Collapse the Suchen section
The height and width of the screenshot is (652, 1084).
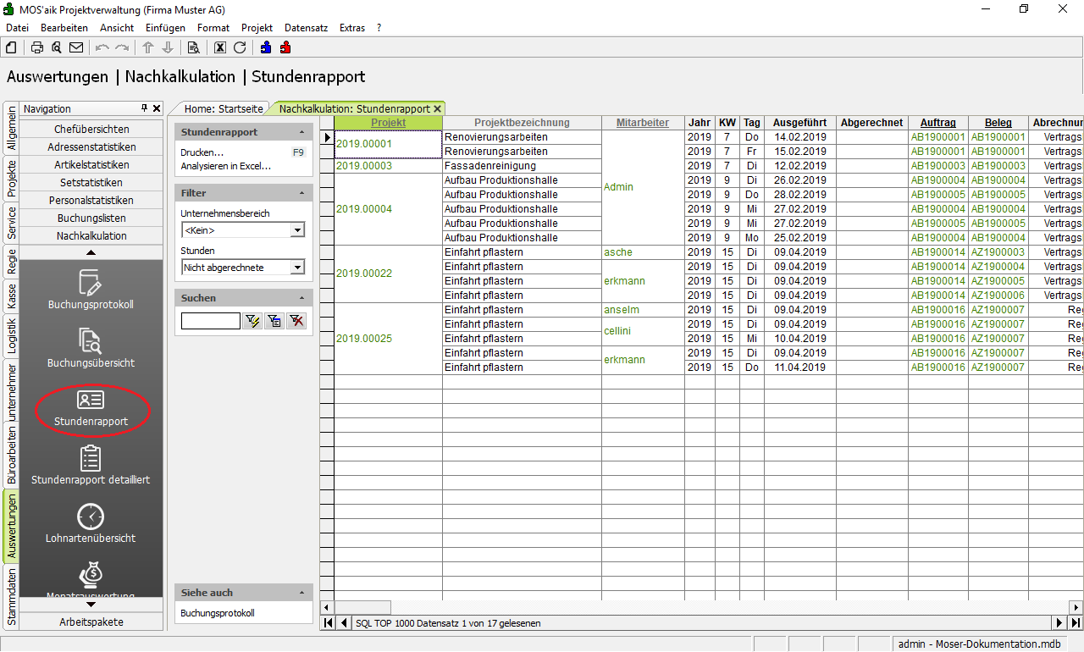(x=302, y=298)
